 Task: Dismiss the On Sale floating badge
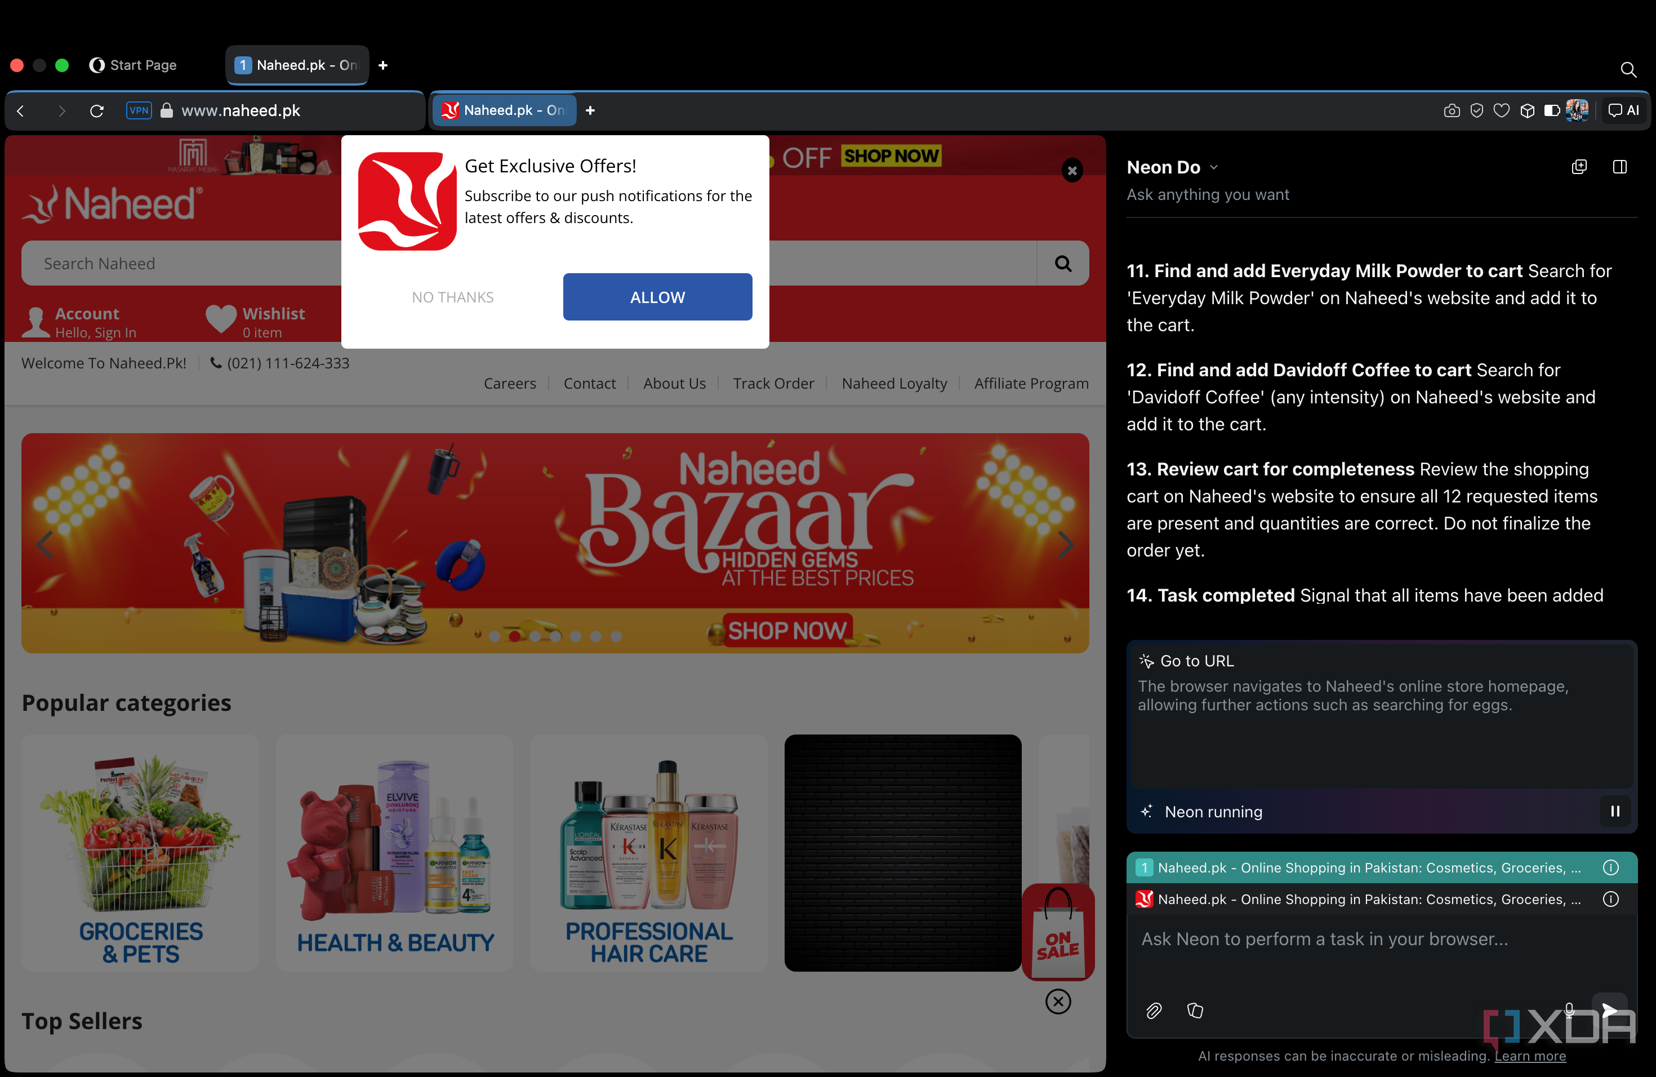coord(1058,1001)
